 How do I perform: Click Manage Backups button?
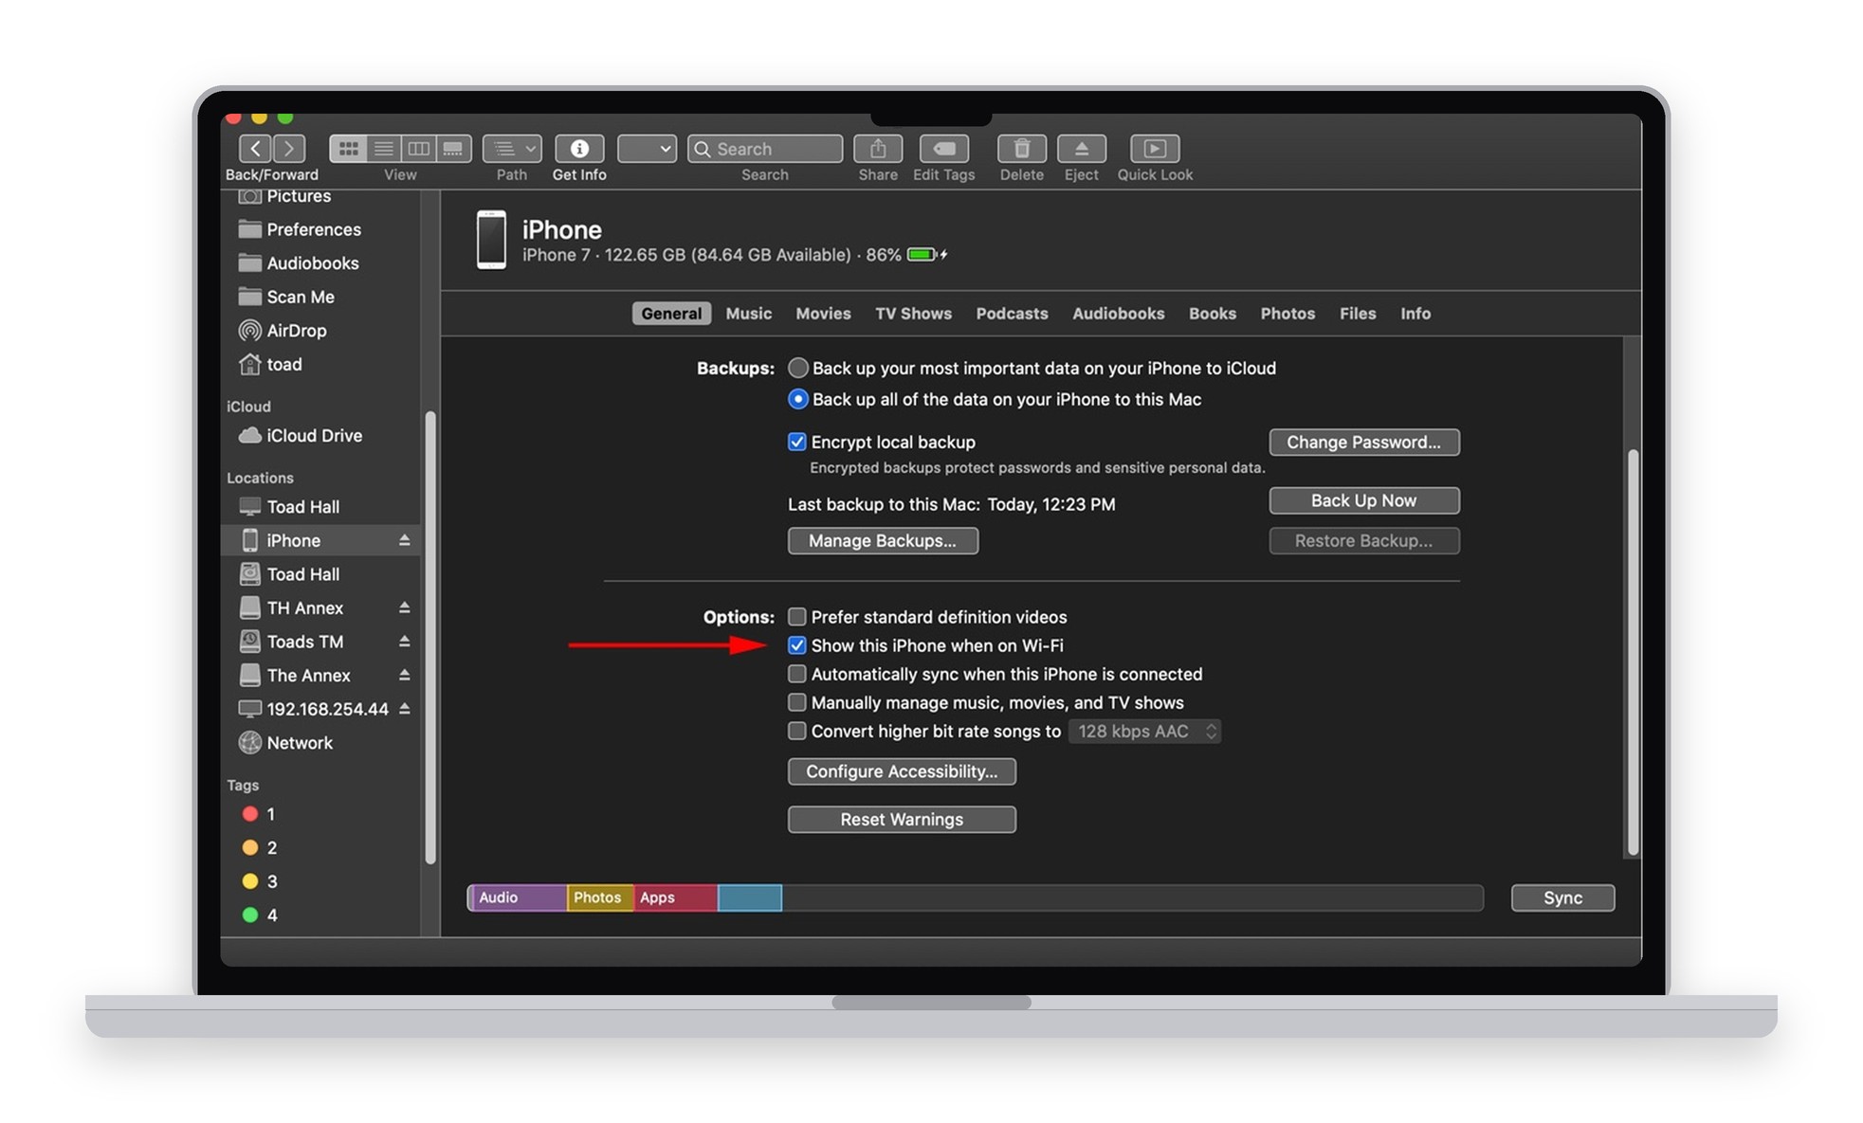click(882, 541)
